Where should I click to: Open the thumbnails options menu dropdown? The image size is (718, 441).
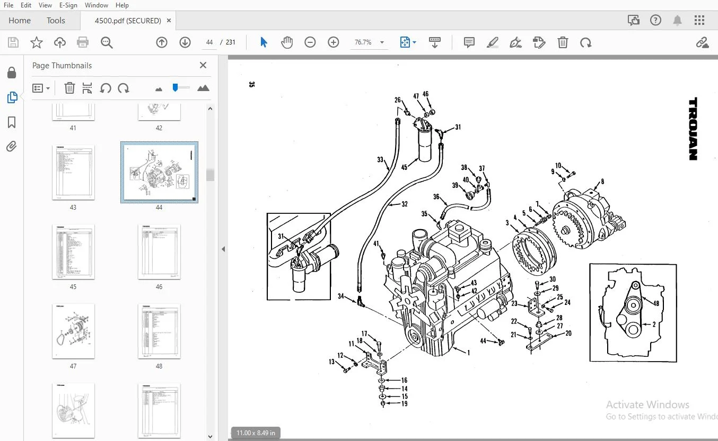click(x=41, y=88)
